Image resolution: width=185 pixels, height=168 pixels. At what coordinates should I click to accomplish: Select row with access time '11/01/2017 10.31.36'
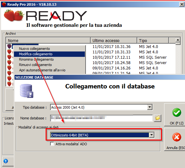tap(112, 47)
